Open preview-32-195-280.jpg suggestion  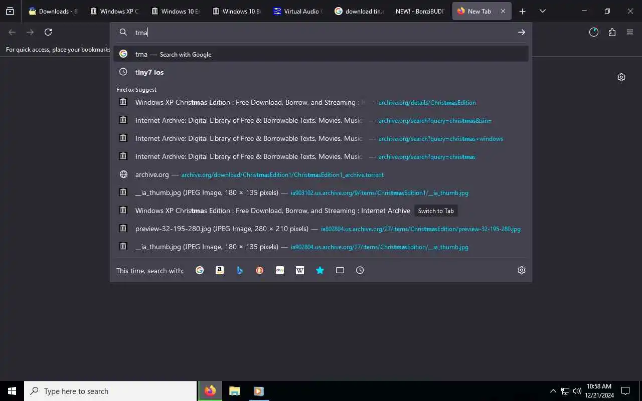coord(321,229)
